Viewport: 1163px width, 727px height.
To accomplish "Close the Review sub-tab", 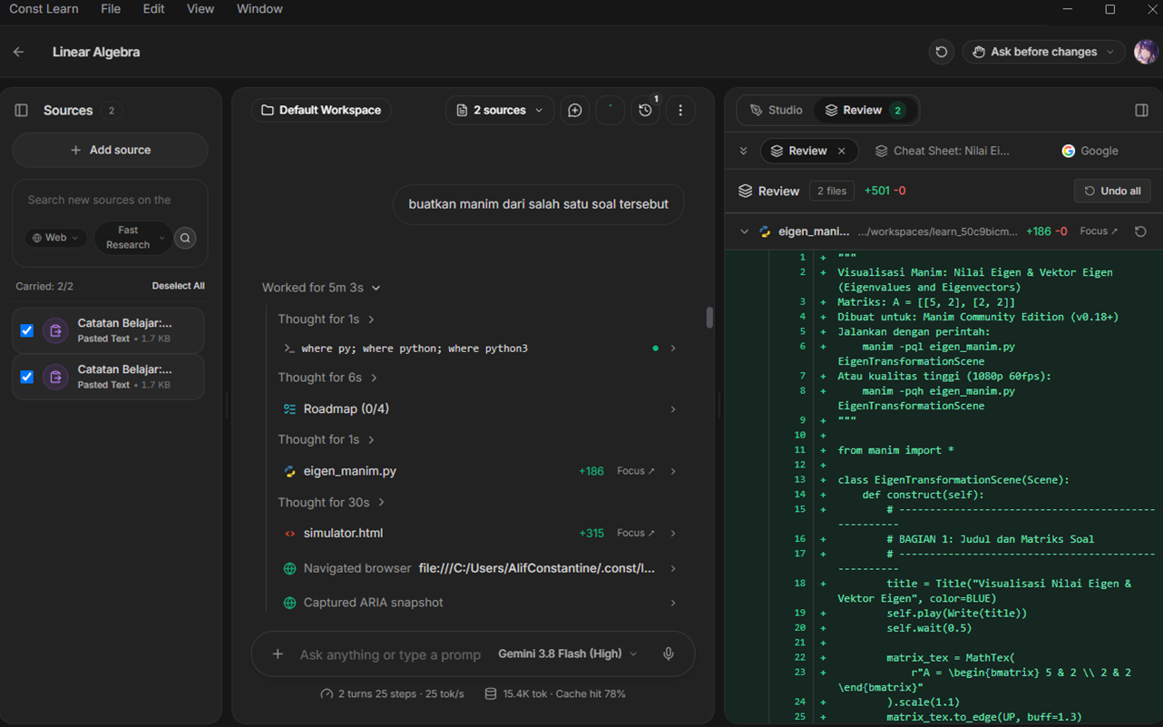I will click(842, 151).
